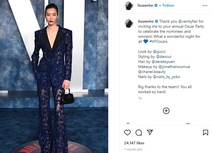Open the avatar beside the caption
212x153 pixels.
[128, 23]
